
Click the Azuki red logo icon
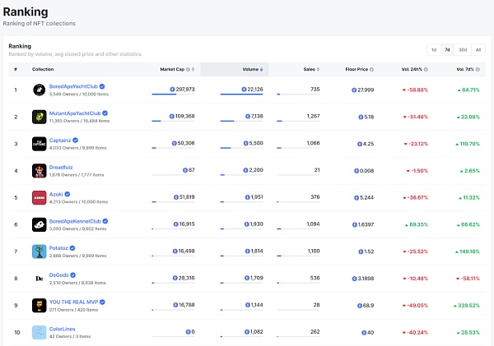pyautogui.click(x=40, y=197)
